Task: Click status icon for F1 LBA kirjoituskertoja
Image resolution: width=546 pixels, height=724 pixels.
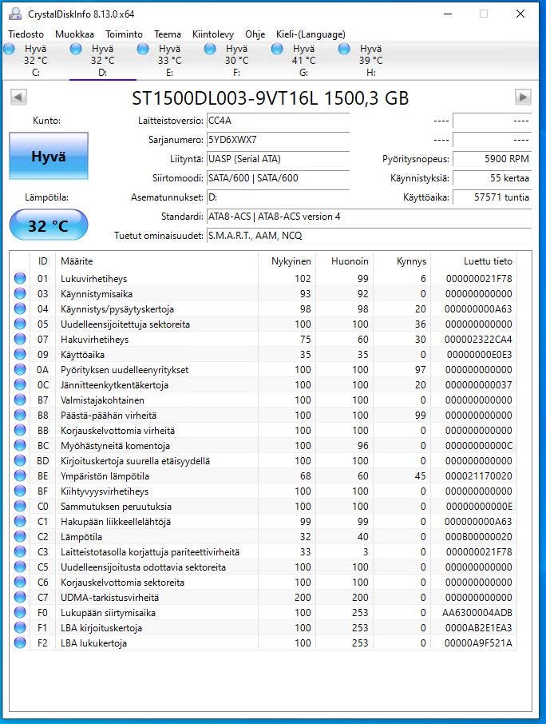Action: tap(20, 628)
